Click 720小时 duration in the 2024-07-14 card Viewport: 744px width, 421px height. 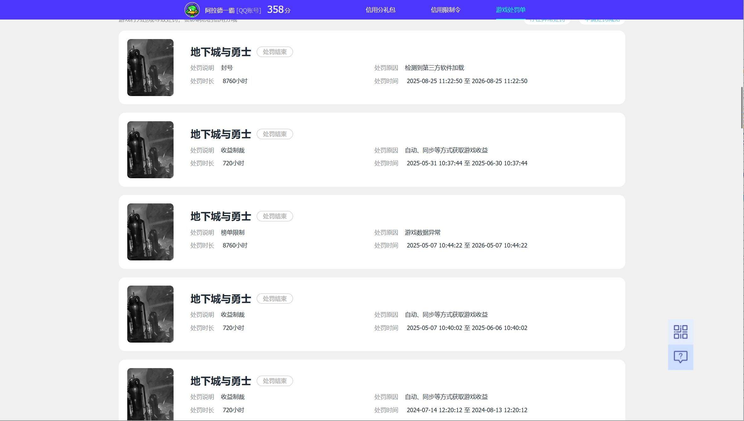point(233,410)
